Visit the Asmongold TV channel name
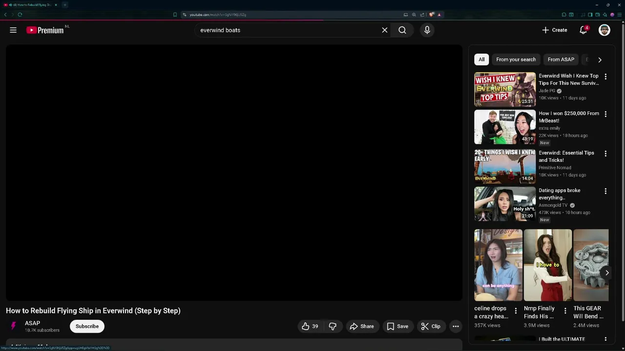Screen dimensions: 625x351 point(553,205)
